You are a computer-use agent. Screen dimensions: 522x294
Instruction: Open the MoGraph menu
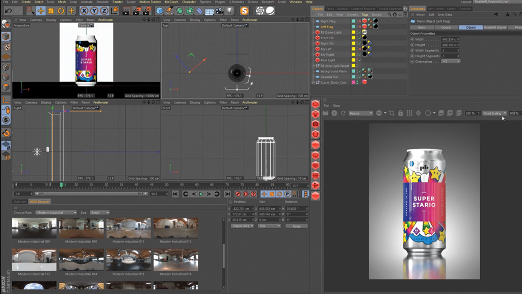tap(171, 2)
